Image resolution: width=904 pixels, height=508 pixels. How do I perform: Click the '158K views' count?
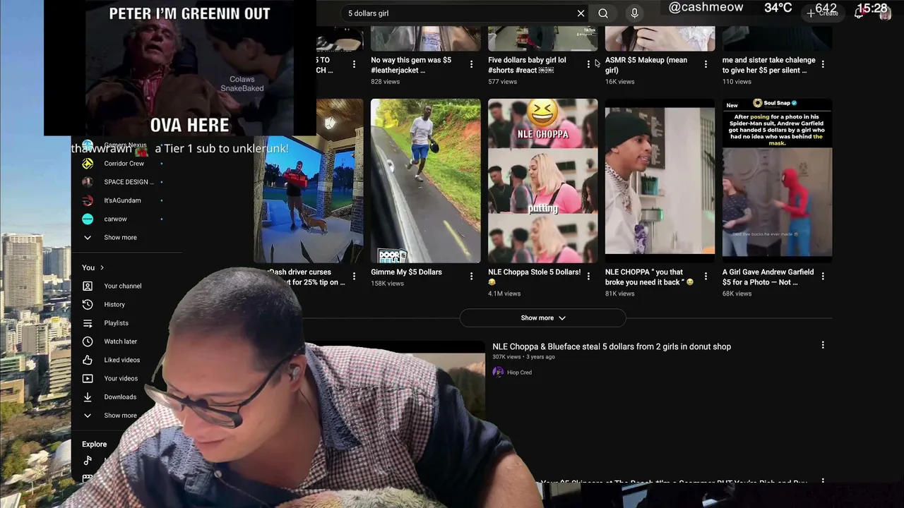(x=387, y=284)
